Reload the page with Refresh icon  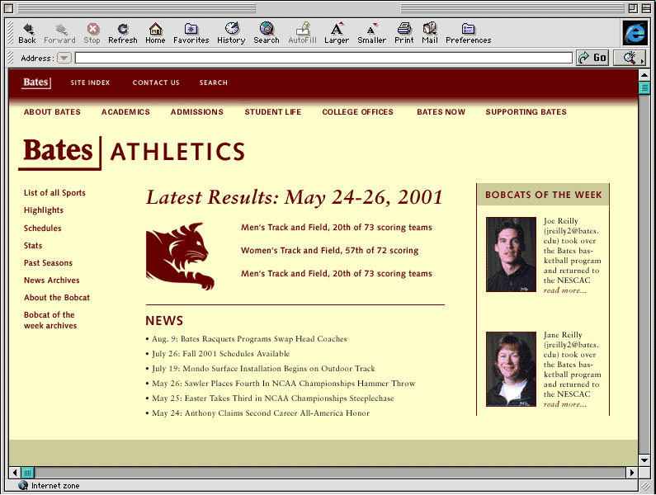123,34
